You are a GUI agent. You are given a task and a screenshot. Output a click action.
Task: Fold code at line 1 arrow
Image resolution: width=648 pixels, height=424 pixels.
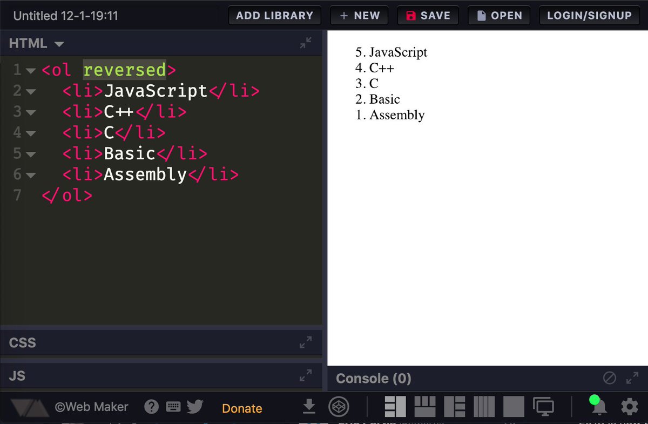pos(30,71)
